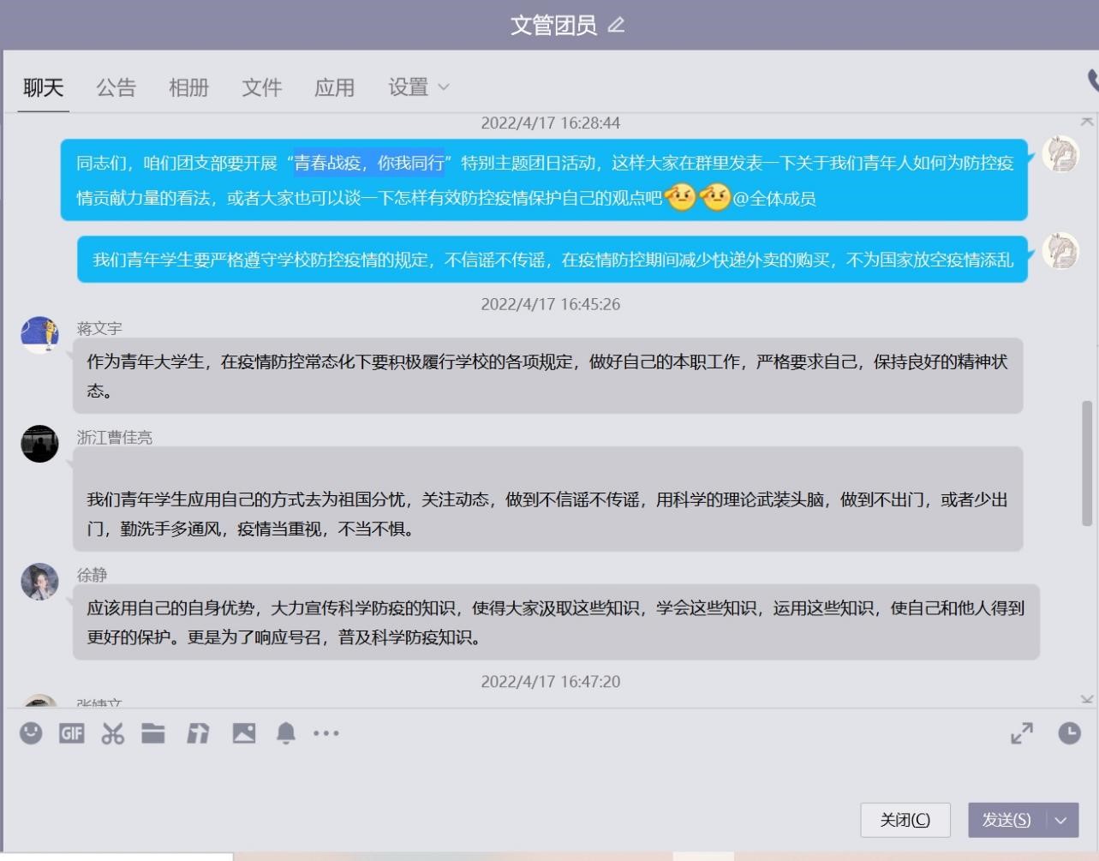Click the 关闭(C) button
This screenshot has width=1099, height=861.
click(x=905, y=820)
